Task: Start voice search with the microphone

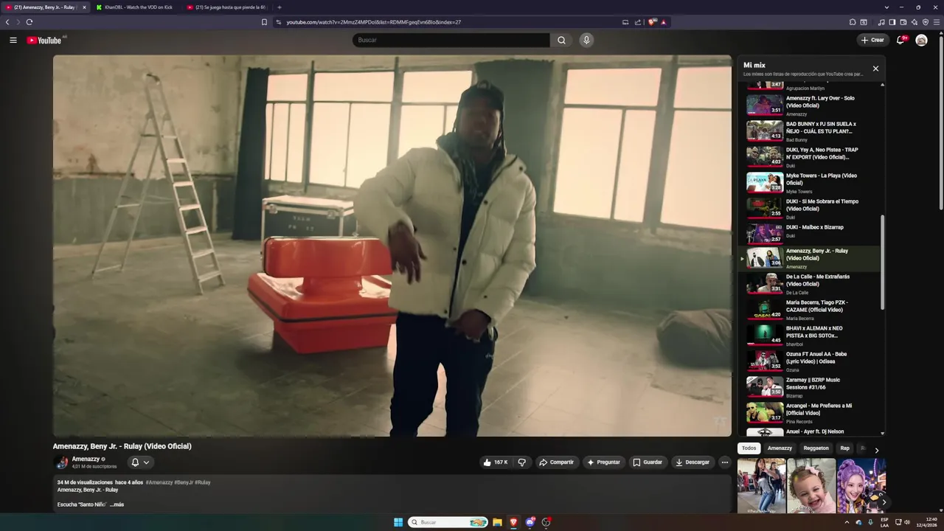Action: [x=586, y=40]
